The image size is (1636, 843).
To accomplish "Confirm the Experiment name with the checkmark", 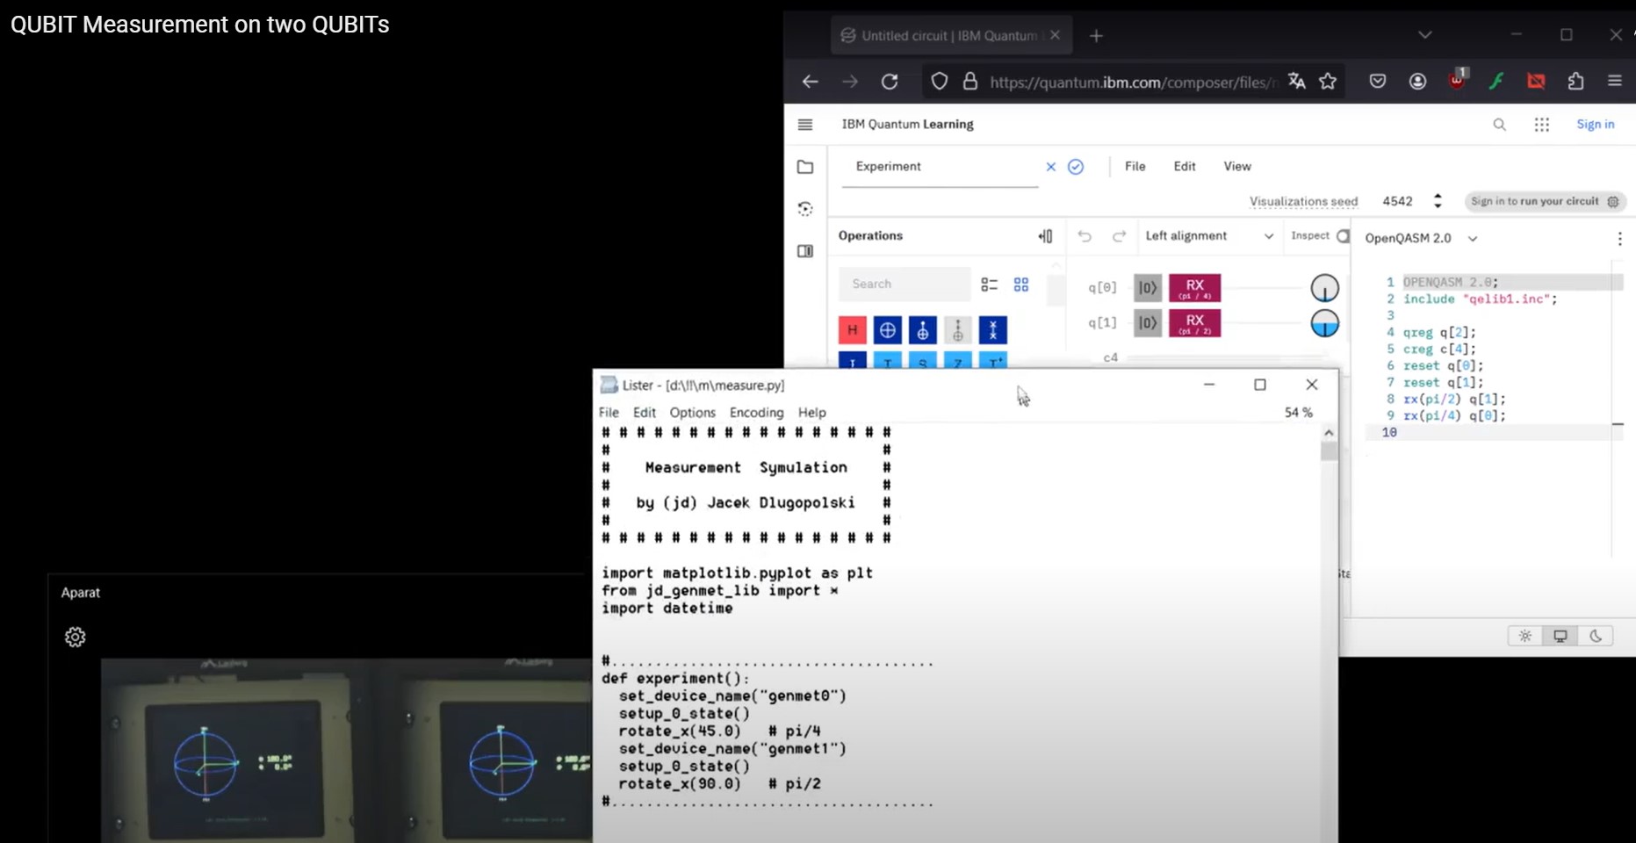I will pyautogui.click(x=1076, y=167).
